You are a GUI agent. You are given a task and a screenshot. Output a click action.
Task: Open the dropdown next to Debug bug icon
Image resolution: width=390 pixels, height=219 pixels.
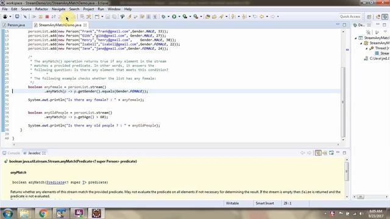168,16
